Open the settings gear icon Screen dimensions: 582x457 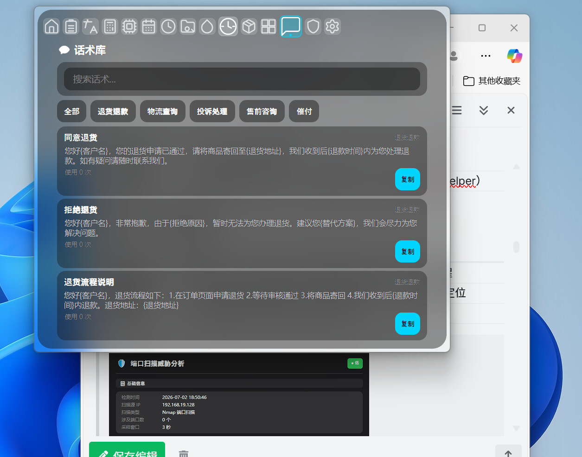(333, 26)
